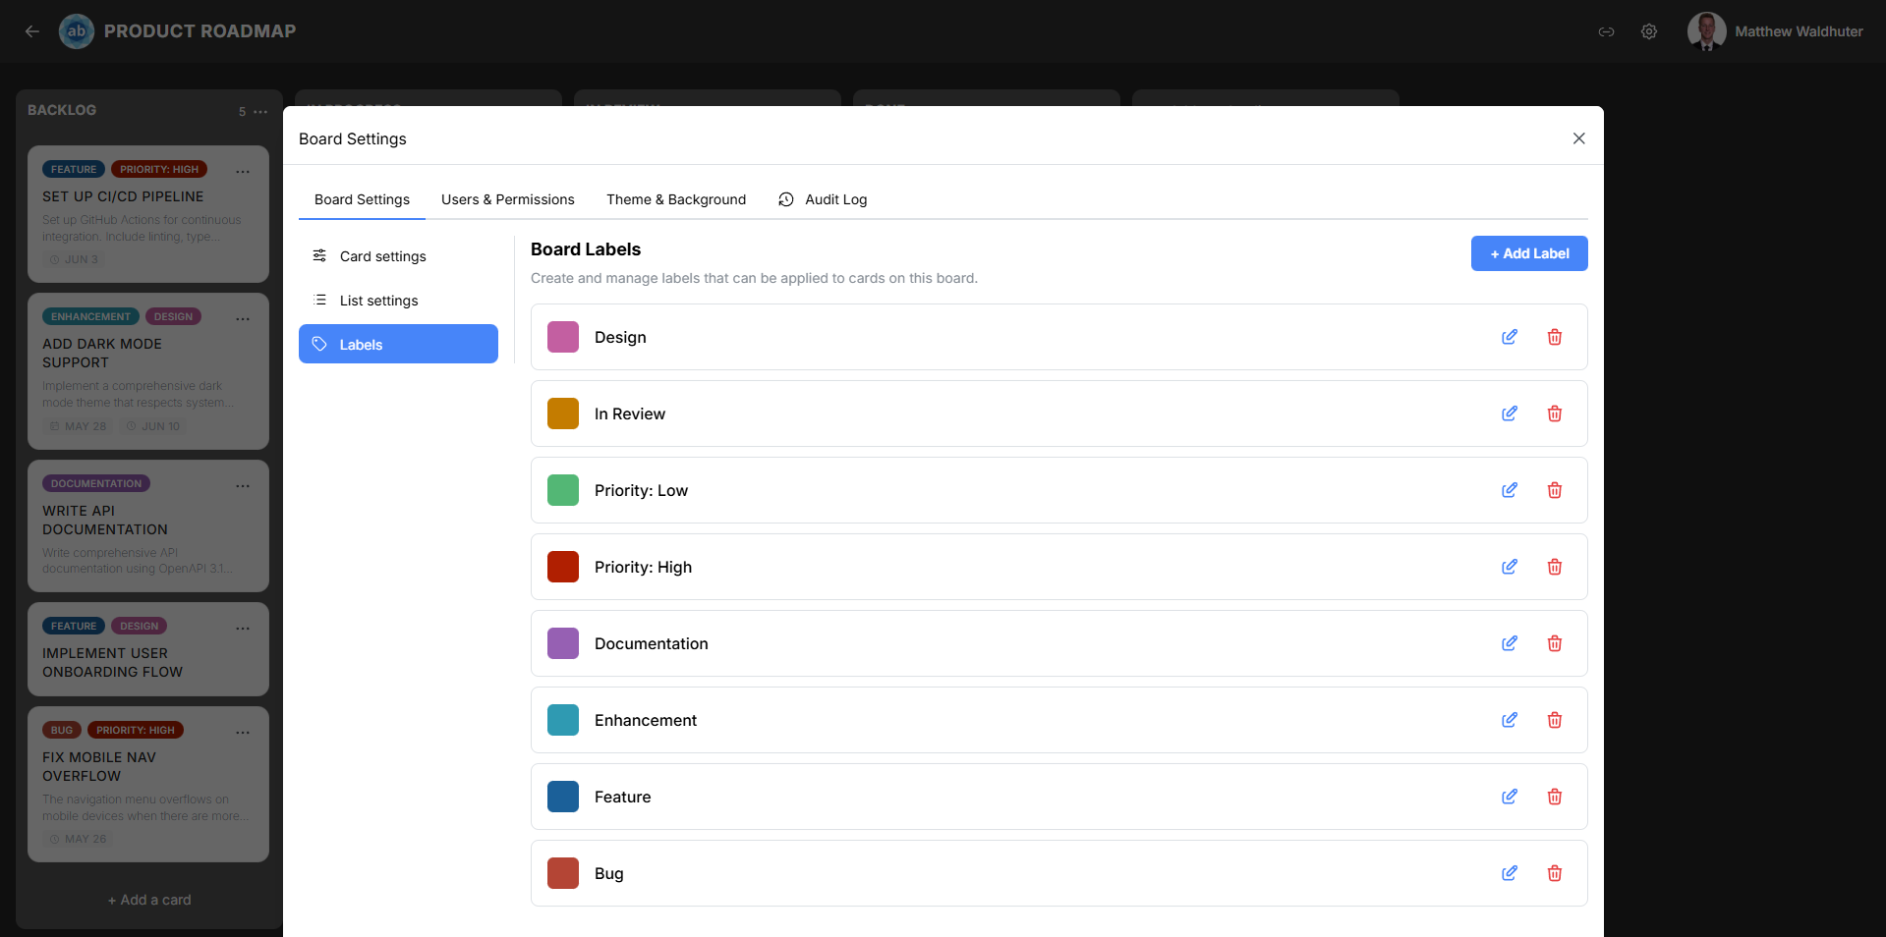The width and height of the screenshot is (1886, 937).
Task: Edit the Bug label
Action: point(1510,873)
